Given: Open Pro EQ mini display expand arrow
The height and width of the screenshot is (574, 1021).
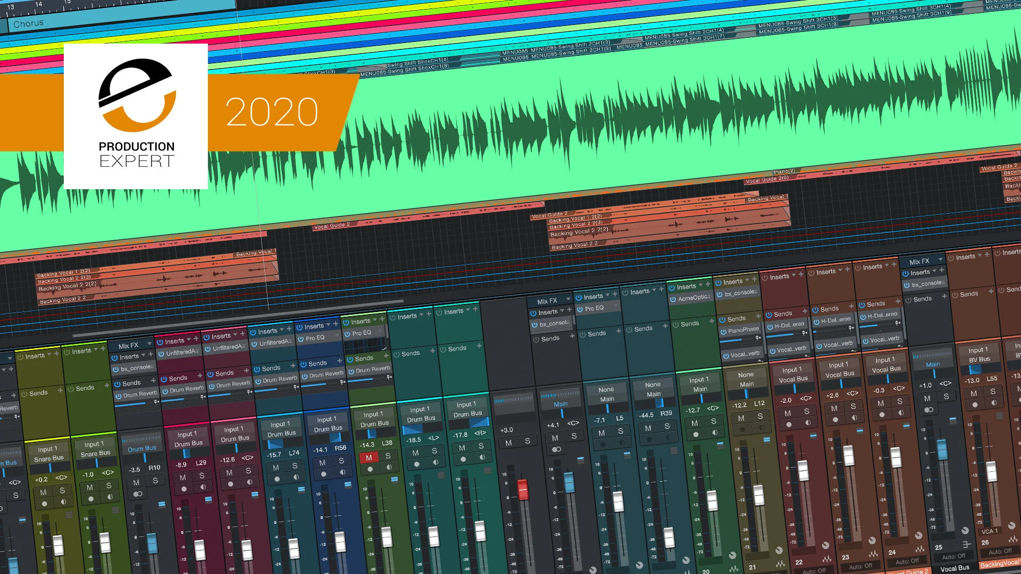Looking at the screenshot, I should 380,332.
